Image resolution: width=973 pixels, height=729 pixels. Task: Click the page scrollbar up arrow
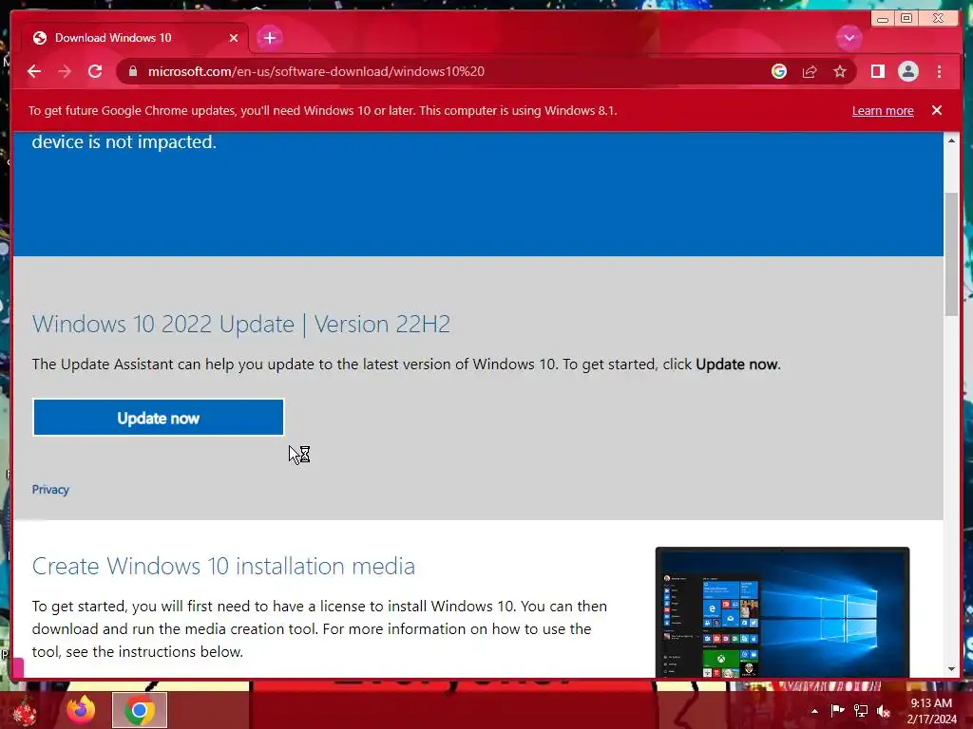[x=951, y=140]
